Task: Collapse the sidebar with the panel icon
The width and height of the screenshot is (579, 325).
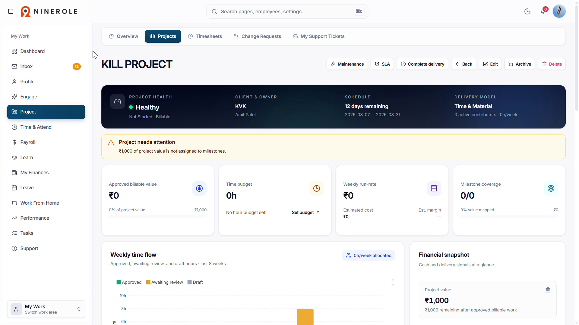Action: [11, 11]
